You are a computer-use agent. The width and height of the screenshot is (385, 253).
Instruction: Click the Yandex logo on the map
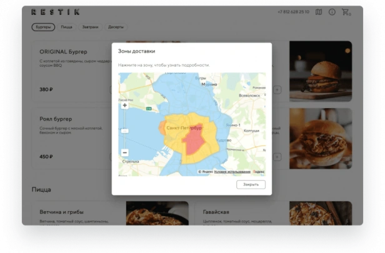coord(258,171)
